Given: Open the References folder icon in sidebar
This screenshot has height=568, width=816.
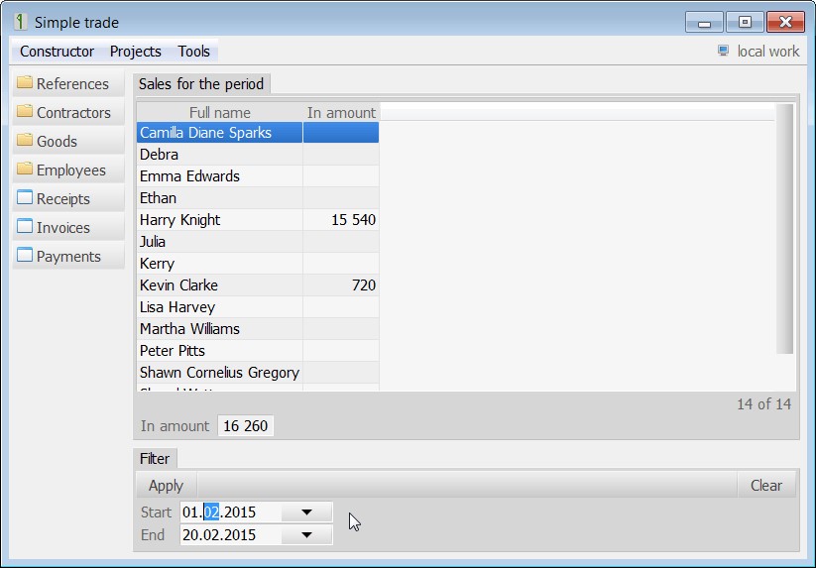Looking at the screenshot, I should 25,83.
